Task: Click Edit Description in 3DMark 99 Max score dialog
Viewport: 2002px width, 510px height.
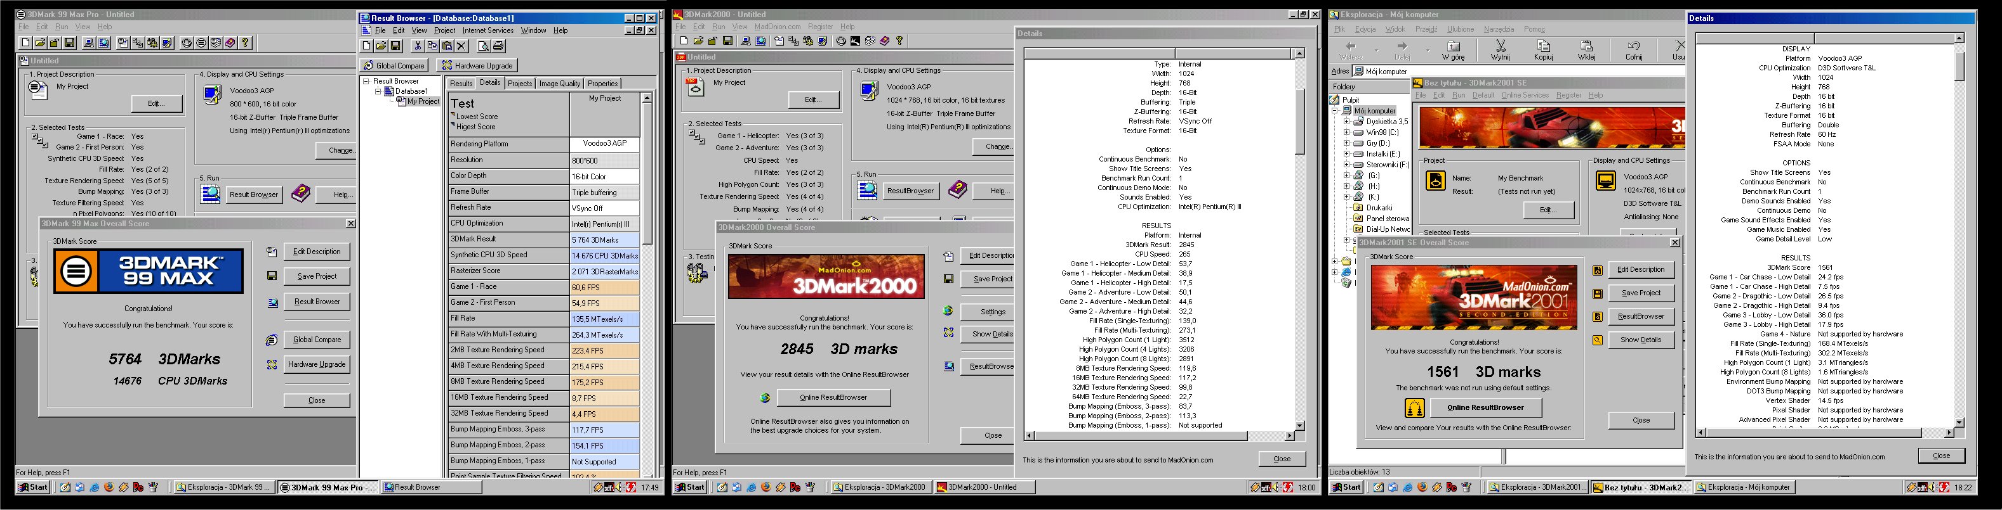Action: click(317, 252)
